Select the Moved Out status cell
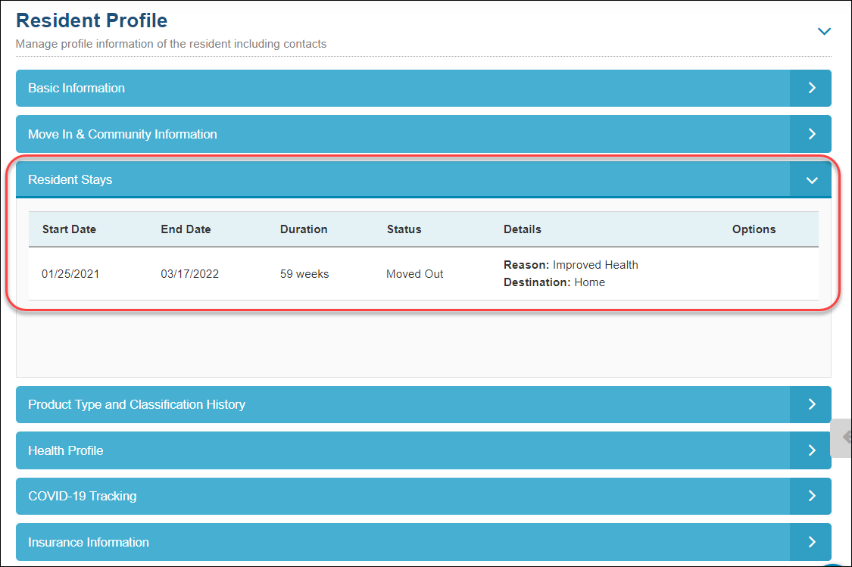 coord(414,274)
